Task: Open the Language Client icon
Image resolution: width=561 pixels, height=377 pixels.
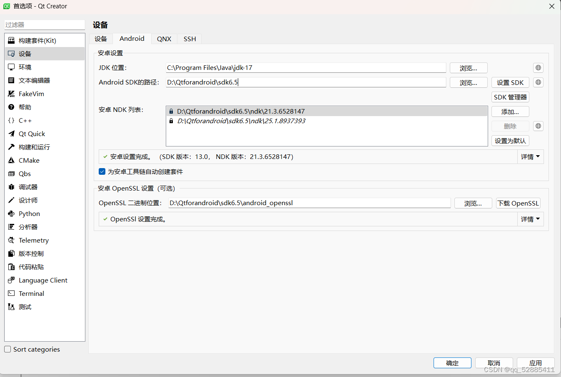Action: coord(11,280)
